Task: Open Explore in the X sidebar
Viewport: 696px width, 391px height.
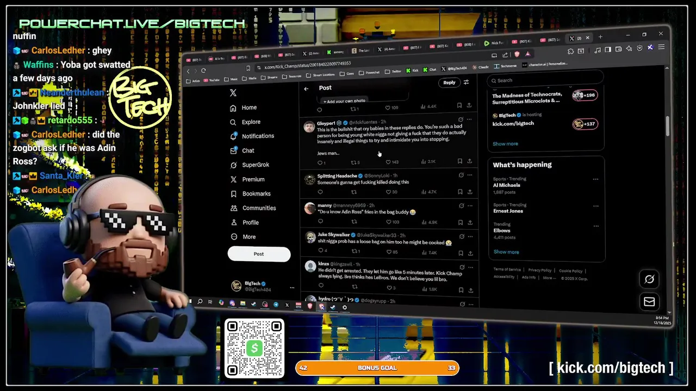Action: (x=245, y=122)
